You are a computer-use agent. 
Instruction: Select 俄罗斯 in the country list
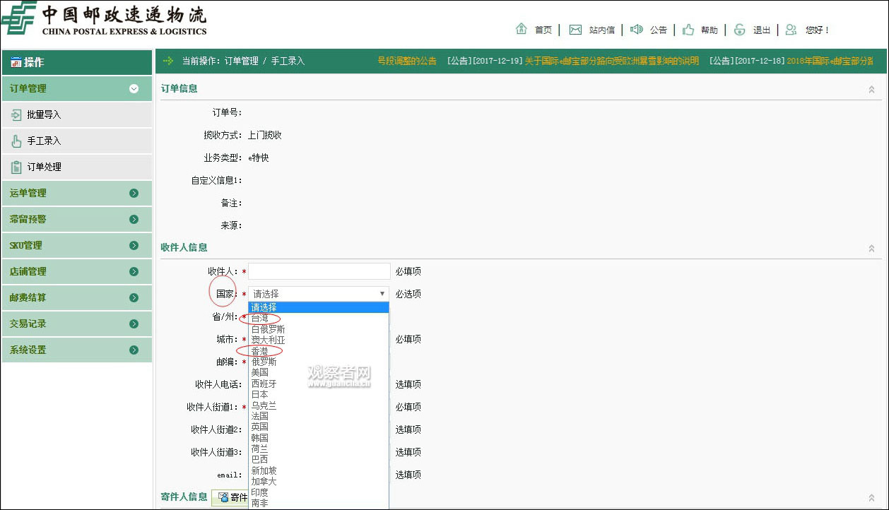tap(319, 362)
